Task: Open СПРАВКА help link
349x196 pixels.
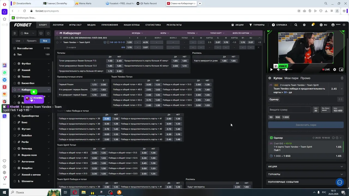Action: pyautogui.click(x=279, y=25)
